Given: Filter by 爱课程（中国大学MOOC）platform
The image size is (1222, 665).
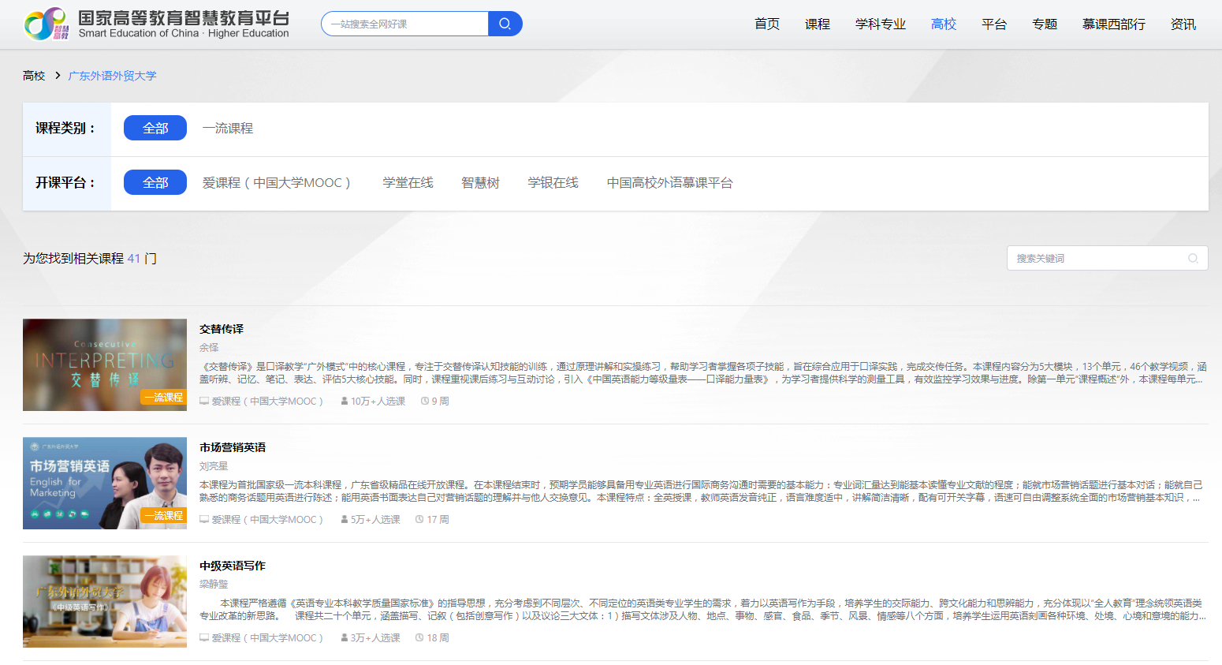Looking at the screenshot, I should point(276,182).
